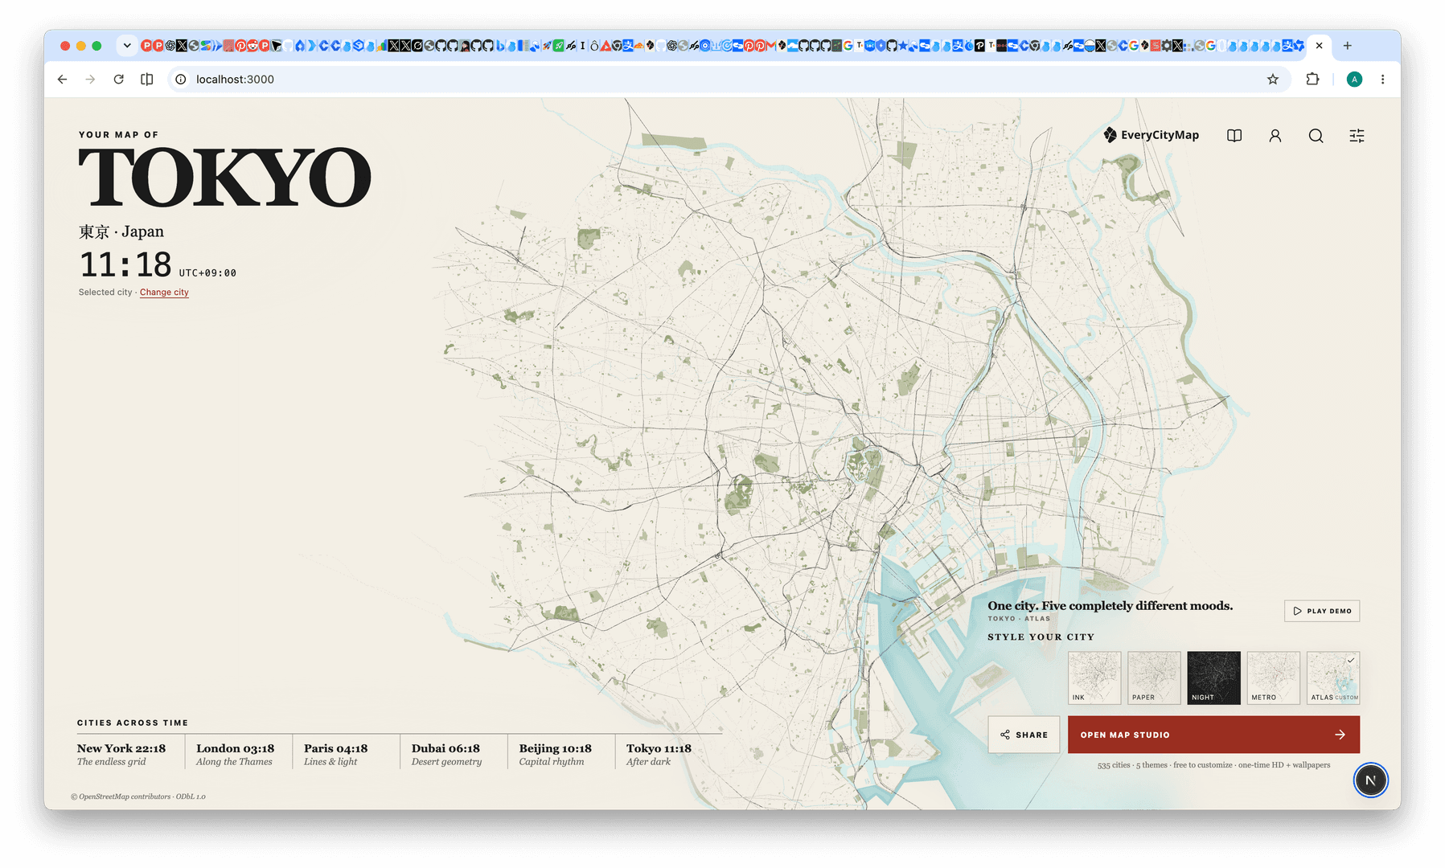
Task: Open the browser extensions puzzle icon
Action: [1312, 79]
